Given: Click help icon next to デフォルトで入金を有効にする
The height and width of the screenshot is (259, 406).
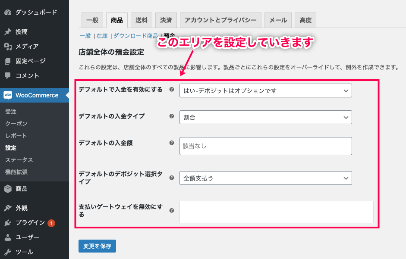Looking at the screenshot, I should (172, 90).
